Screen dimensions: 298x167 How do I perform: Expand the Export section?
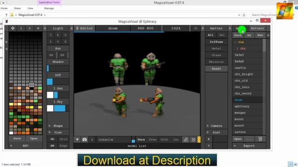249,146
